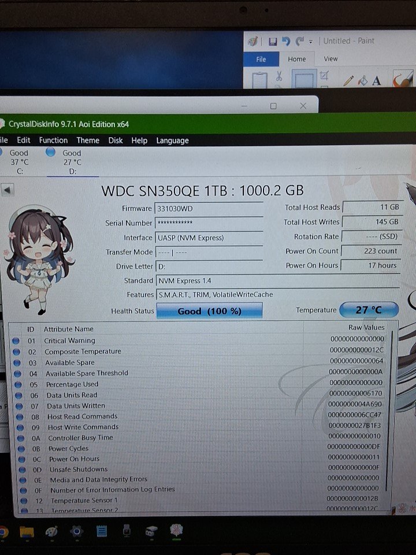
Task: Switch to the Home tab in Paint
Action: [296, 59]
